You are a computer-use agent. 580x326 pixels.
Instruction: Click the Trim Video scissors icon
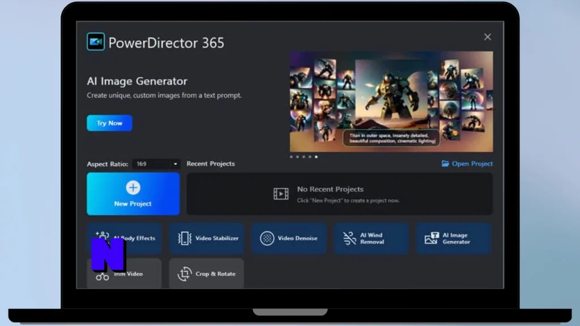point(102,276)
